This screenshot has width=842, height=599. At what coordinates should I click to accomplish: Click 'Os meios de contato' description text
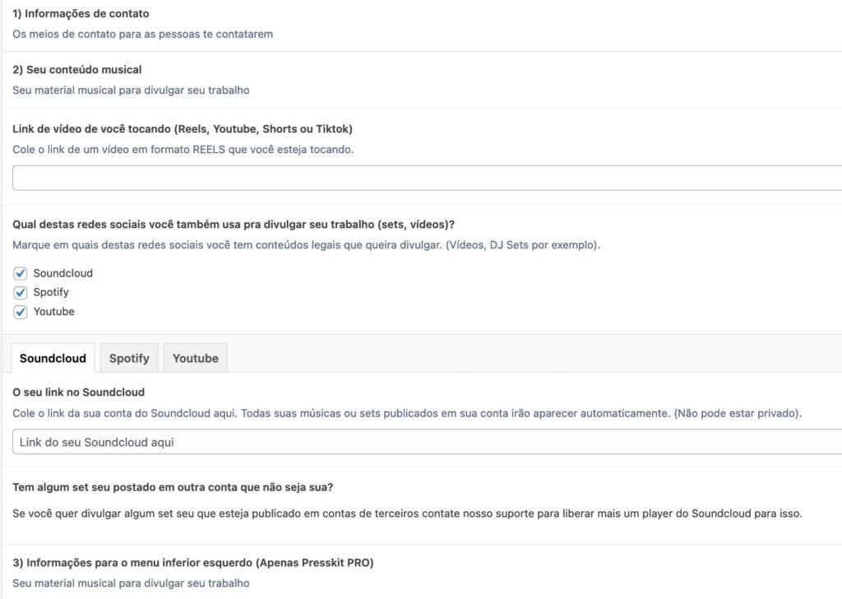(142, 35)
